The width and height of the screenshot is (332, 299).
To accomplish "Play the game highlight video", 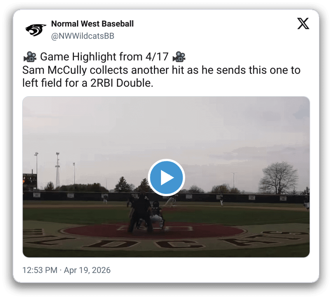I will (166, 177).
